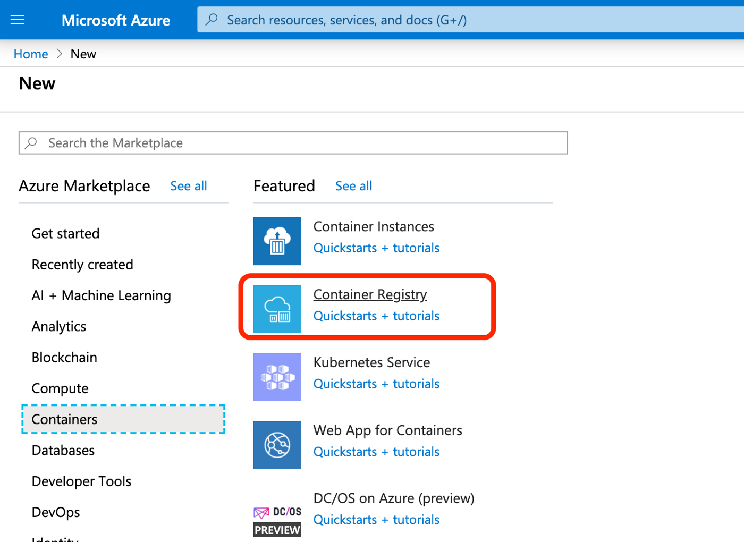The image size is (744, 542).
Task: Click the Web App for Containers icon
Action: (x=277, y=445)
